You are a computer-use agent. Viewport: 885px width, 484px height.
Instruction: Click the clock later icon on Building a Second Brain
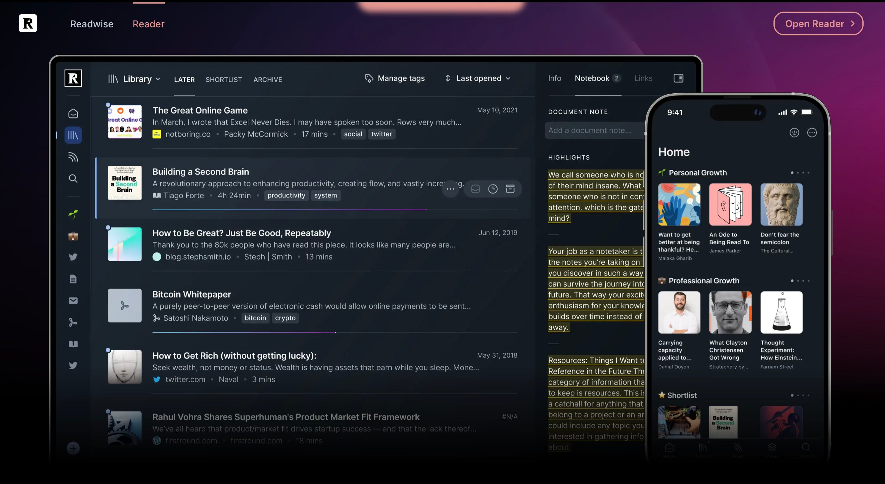(493, 189)
